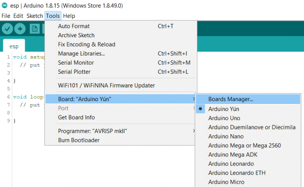Viewport: 304px width, 187px height.
Task: Open the Help menu
Action: coord(69,16)
